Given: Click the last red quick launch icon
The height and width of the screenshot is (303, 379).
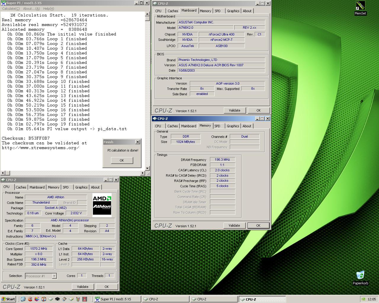Looking at the screenshot, I should click(x=84, y=299).
